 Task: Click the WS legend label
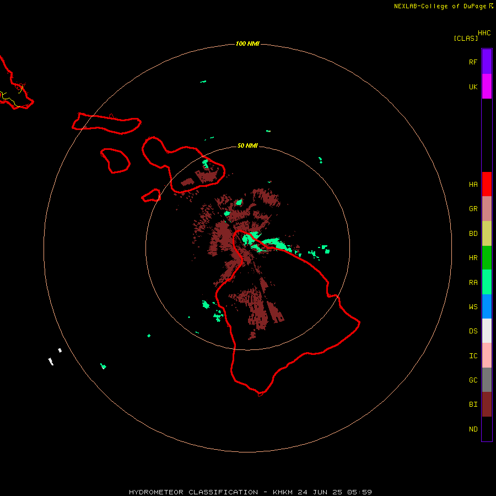coord(473,306)
